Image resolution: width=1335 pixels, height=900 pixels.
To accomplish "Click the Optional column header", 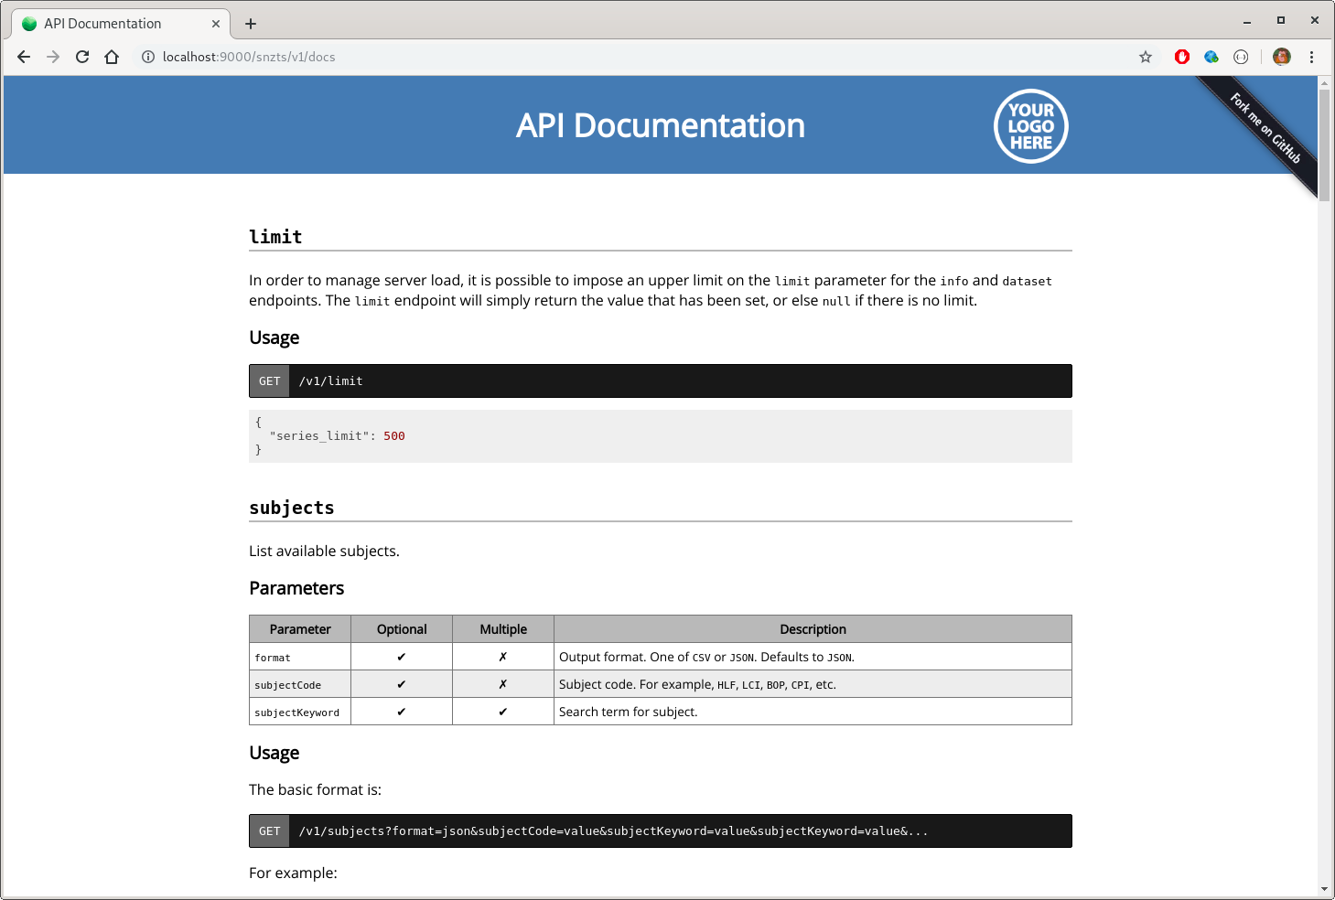I will pyautogui.click(x=402, y=629).
